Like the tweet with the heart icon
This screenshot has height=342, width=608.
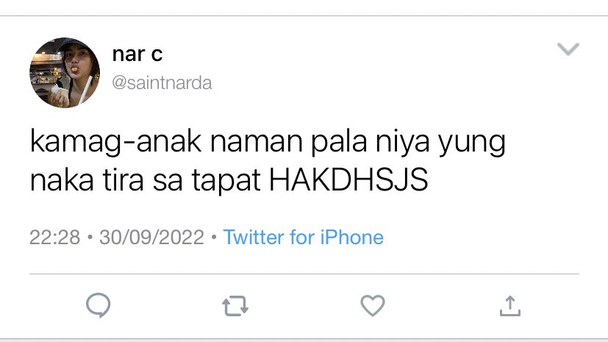(x=373, y=305)
